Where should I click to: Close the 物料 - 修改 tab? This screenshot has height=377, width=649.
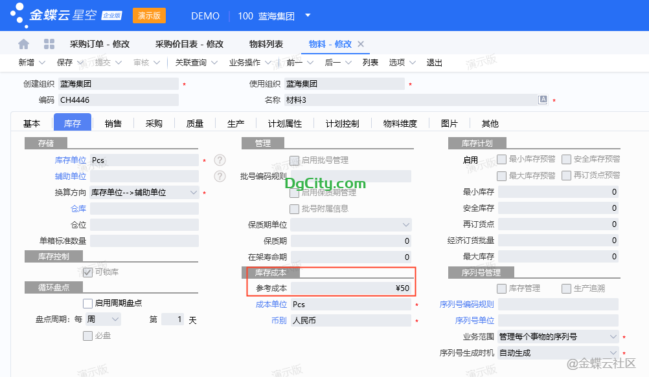point(361,44)
